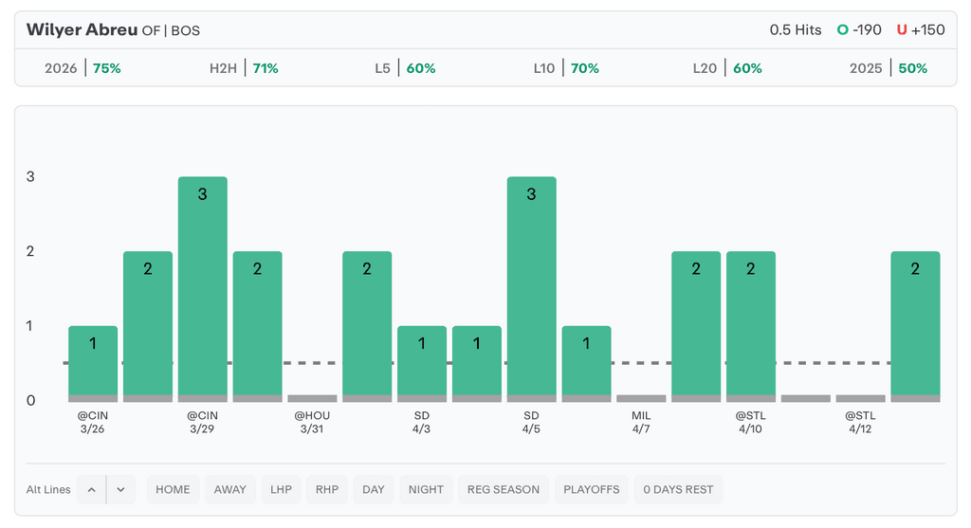Toggle the AWAY games filter
This screenshot has height=528, width=971.
tap(229, 489)
